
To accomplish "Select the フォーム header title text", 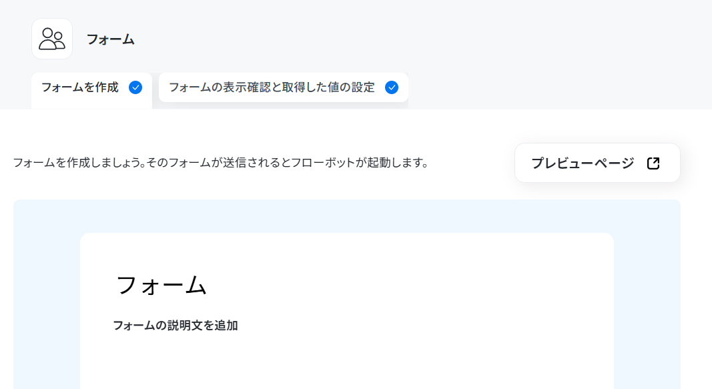I will pyautogui.click(x=110, y=39).
